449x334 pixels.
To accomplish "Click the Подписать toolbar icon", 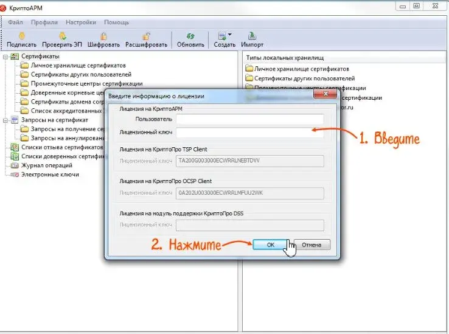I will pos(22,36).
